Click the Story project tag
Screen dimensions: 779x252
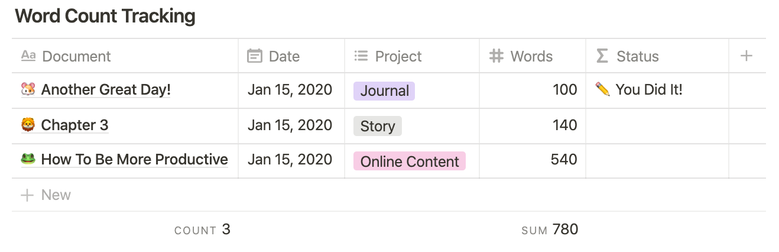(x=378, y=126)
